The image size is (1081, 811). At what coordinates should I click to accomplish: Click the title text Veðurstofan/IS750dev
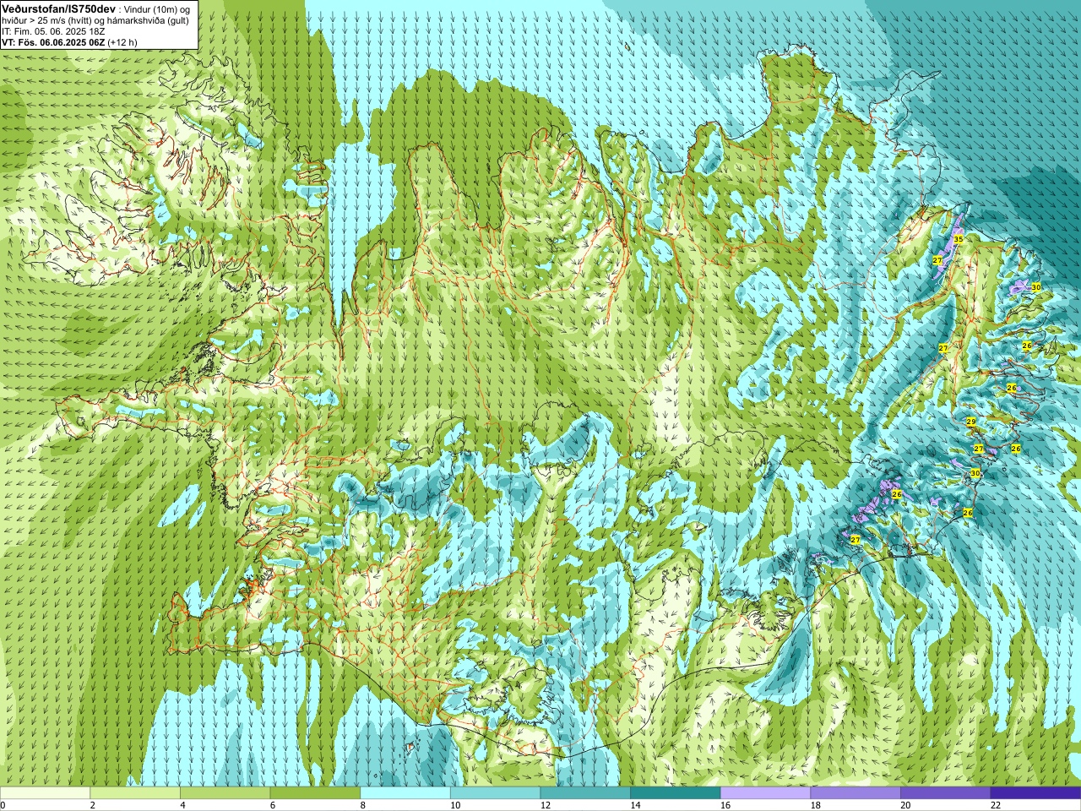[58, 8]
